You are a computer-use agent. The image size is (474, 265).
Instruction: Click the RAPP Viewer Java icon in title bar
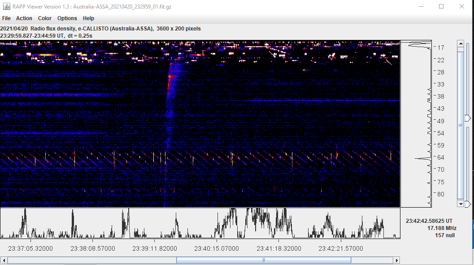[x=7, y=6]
